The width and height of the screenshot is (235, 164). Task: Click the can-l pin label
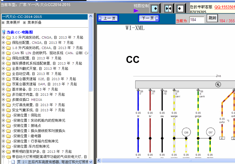178,97
